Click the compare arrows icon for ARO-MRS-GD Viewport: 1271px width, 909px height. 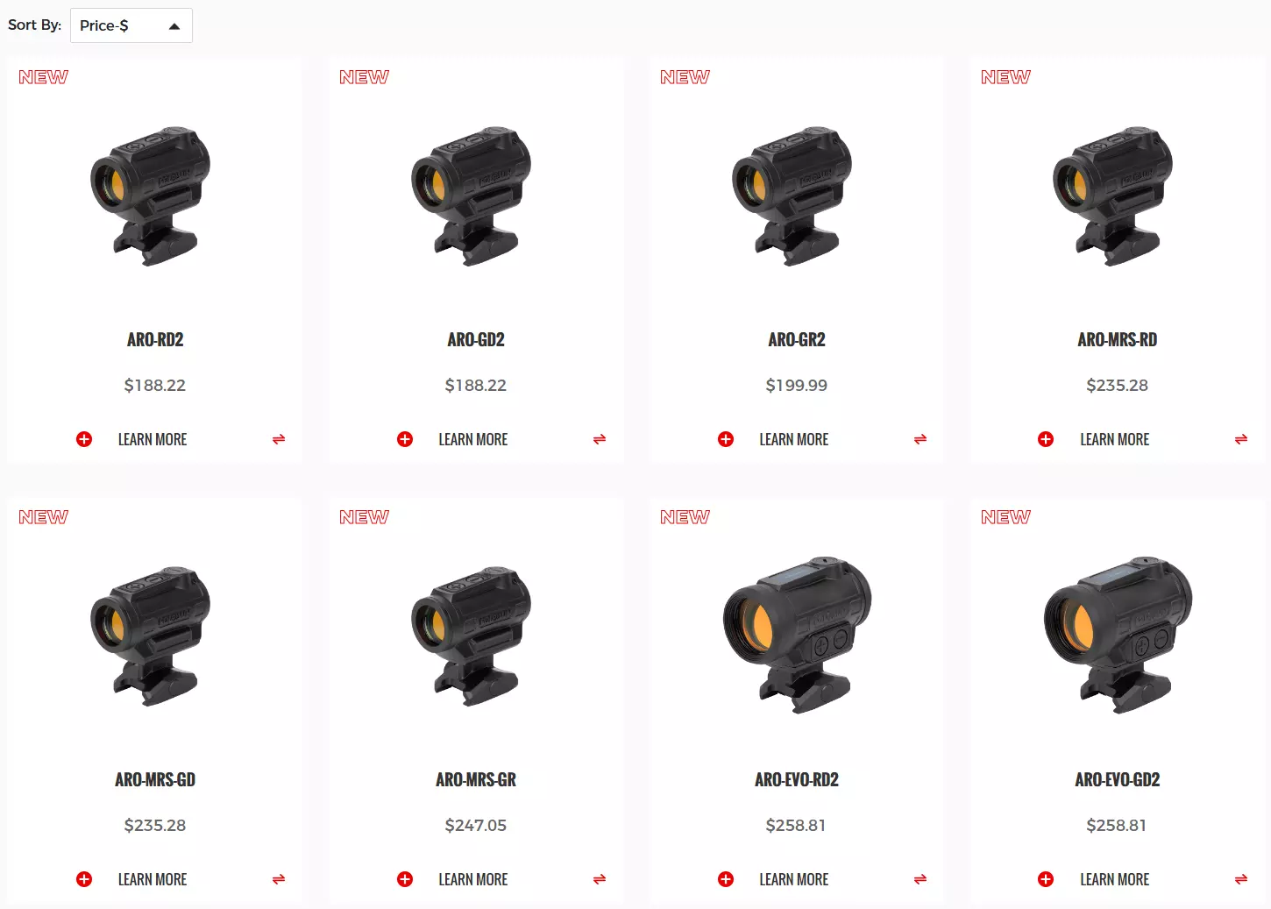tap(279, 879)
